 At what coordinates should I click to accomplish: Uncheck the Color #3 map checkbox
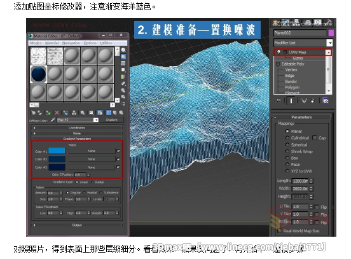coord(118,167)
